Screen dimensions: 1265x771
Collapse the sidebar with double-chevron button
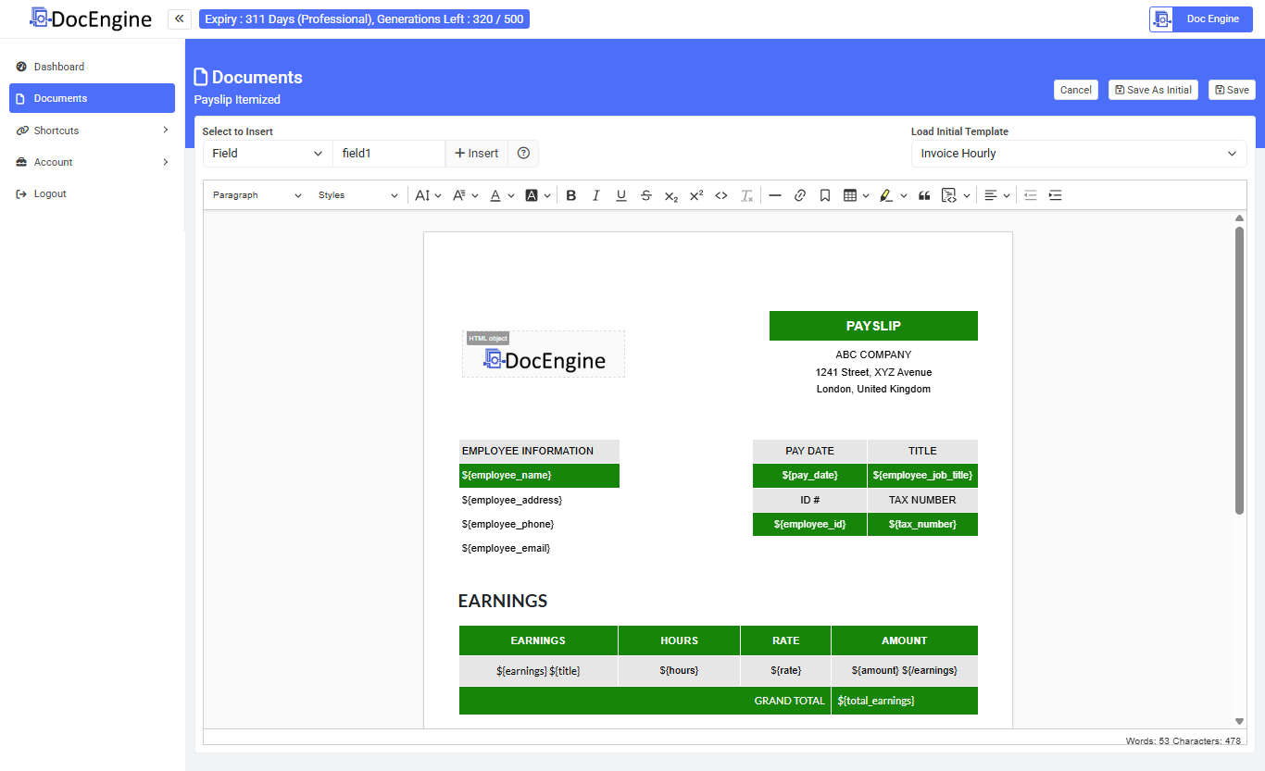tap(179, 19)
